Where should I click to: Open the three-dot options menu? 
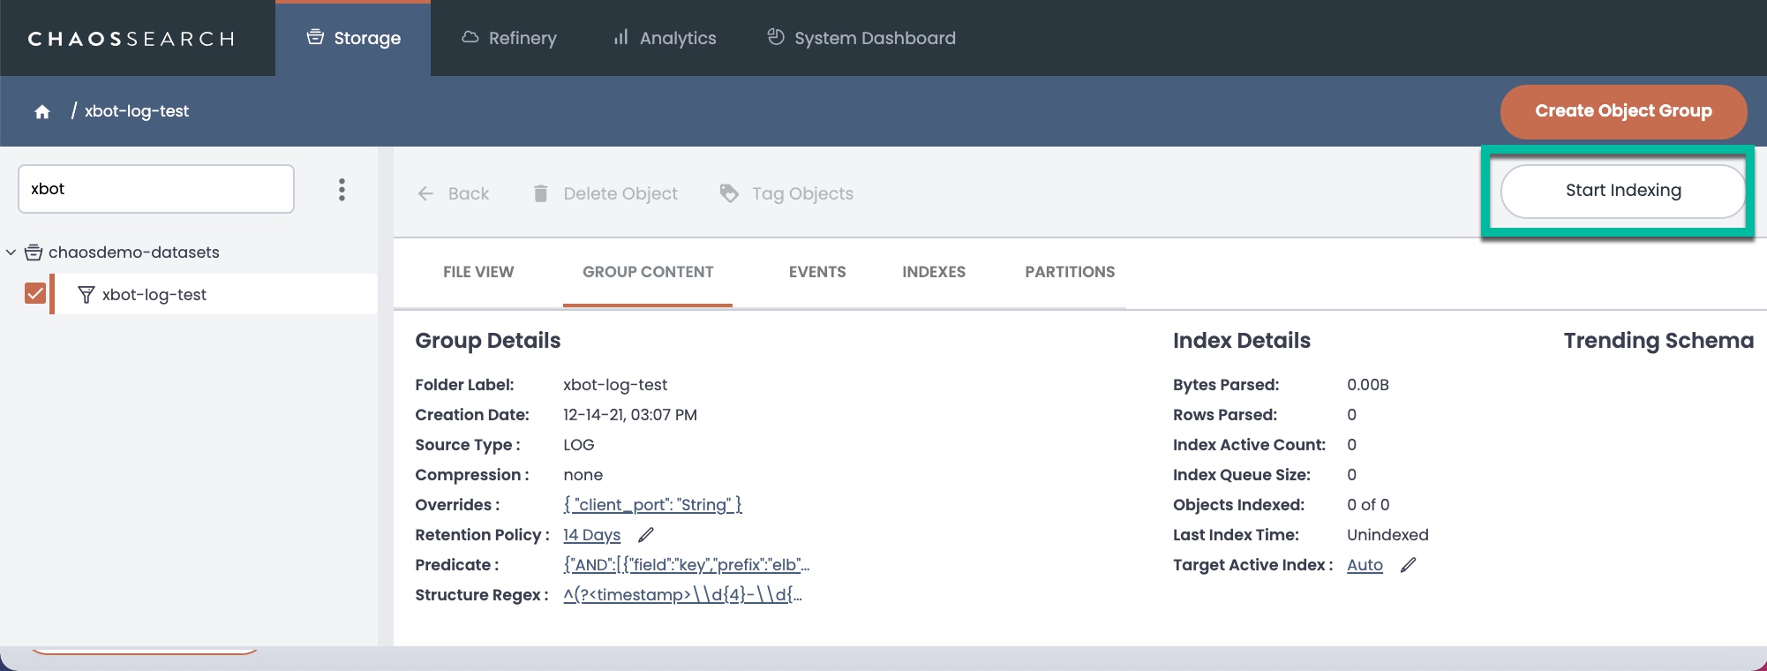pyautogui.click(x=342, y=190)
